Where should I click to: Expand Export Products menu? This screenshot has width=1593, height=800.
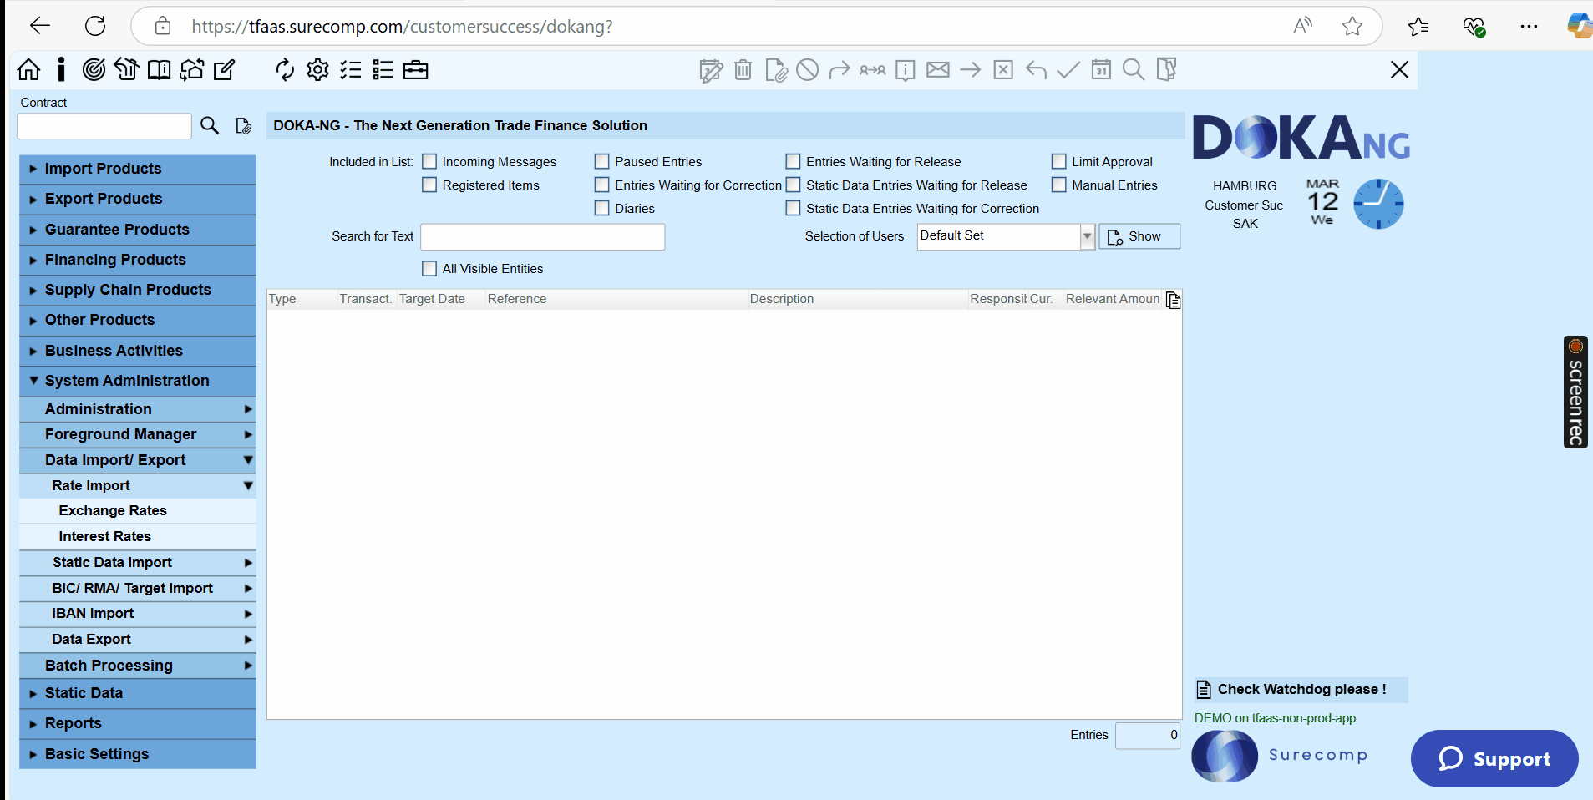[x=138, y=199]
